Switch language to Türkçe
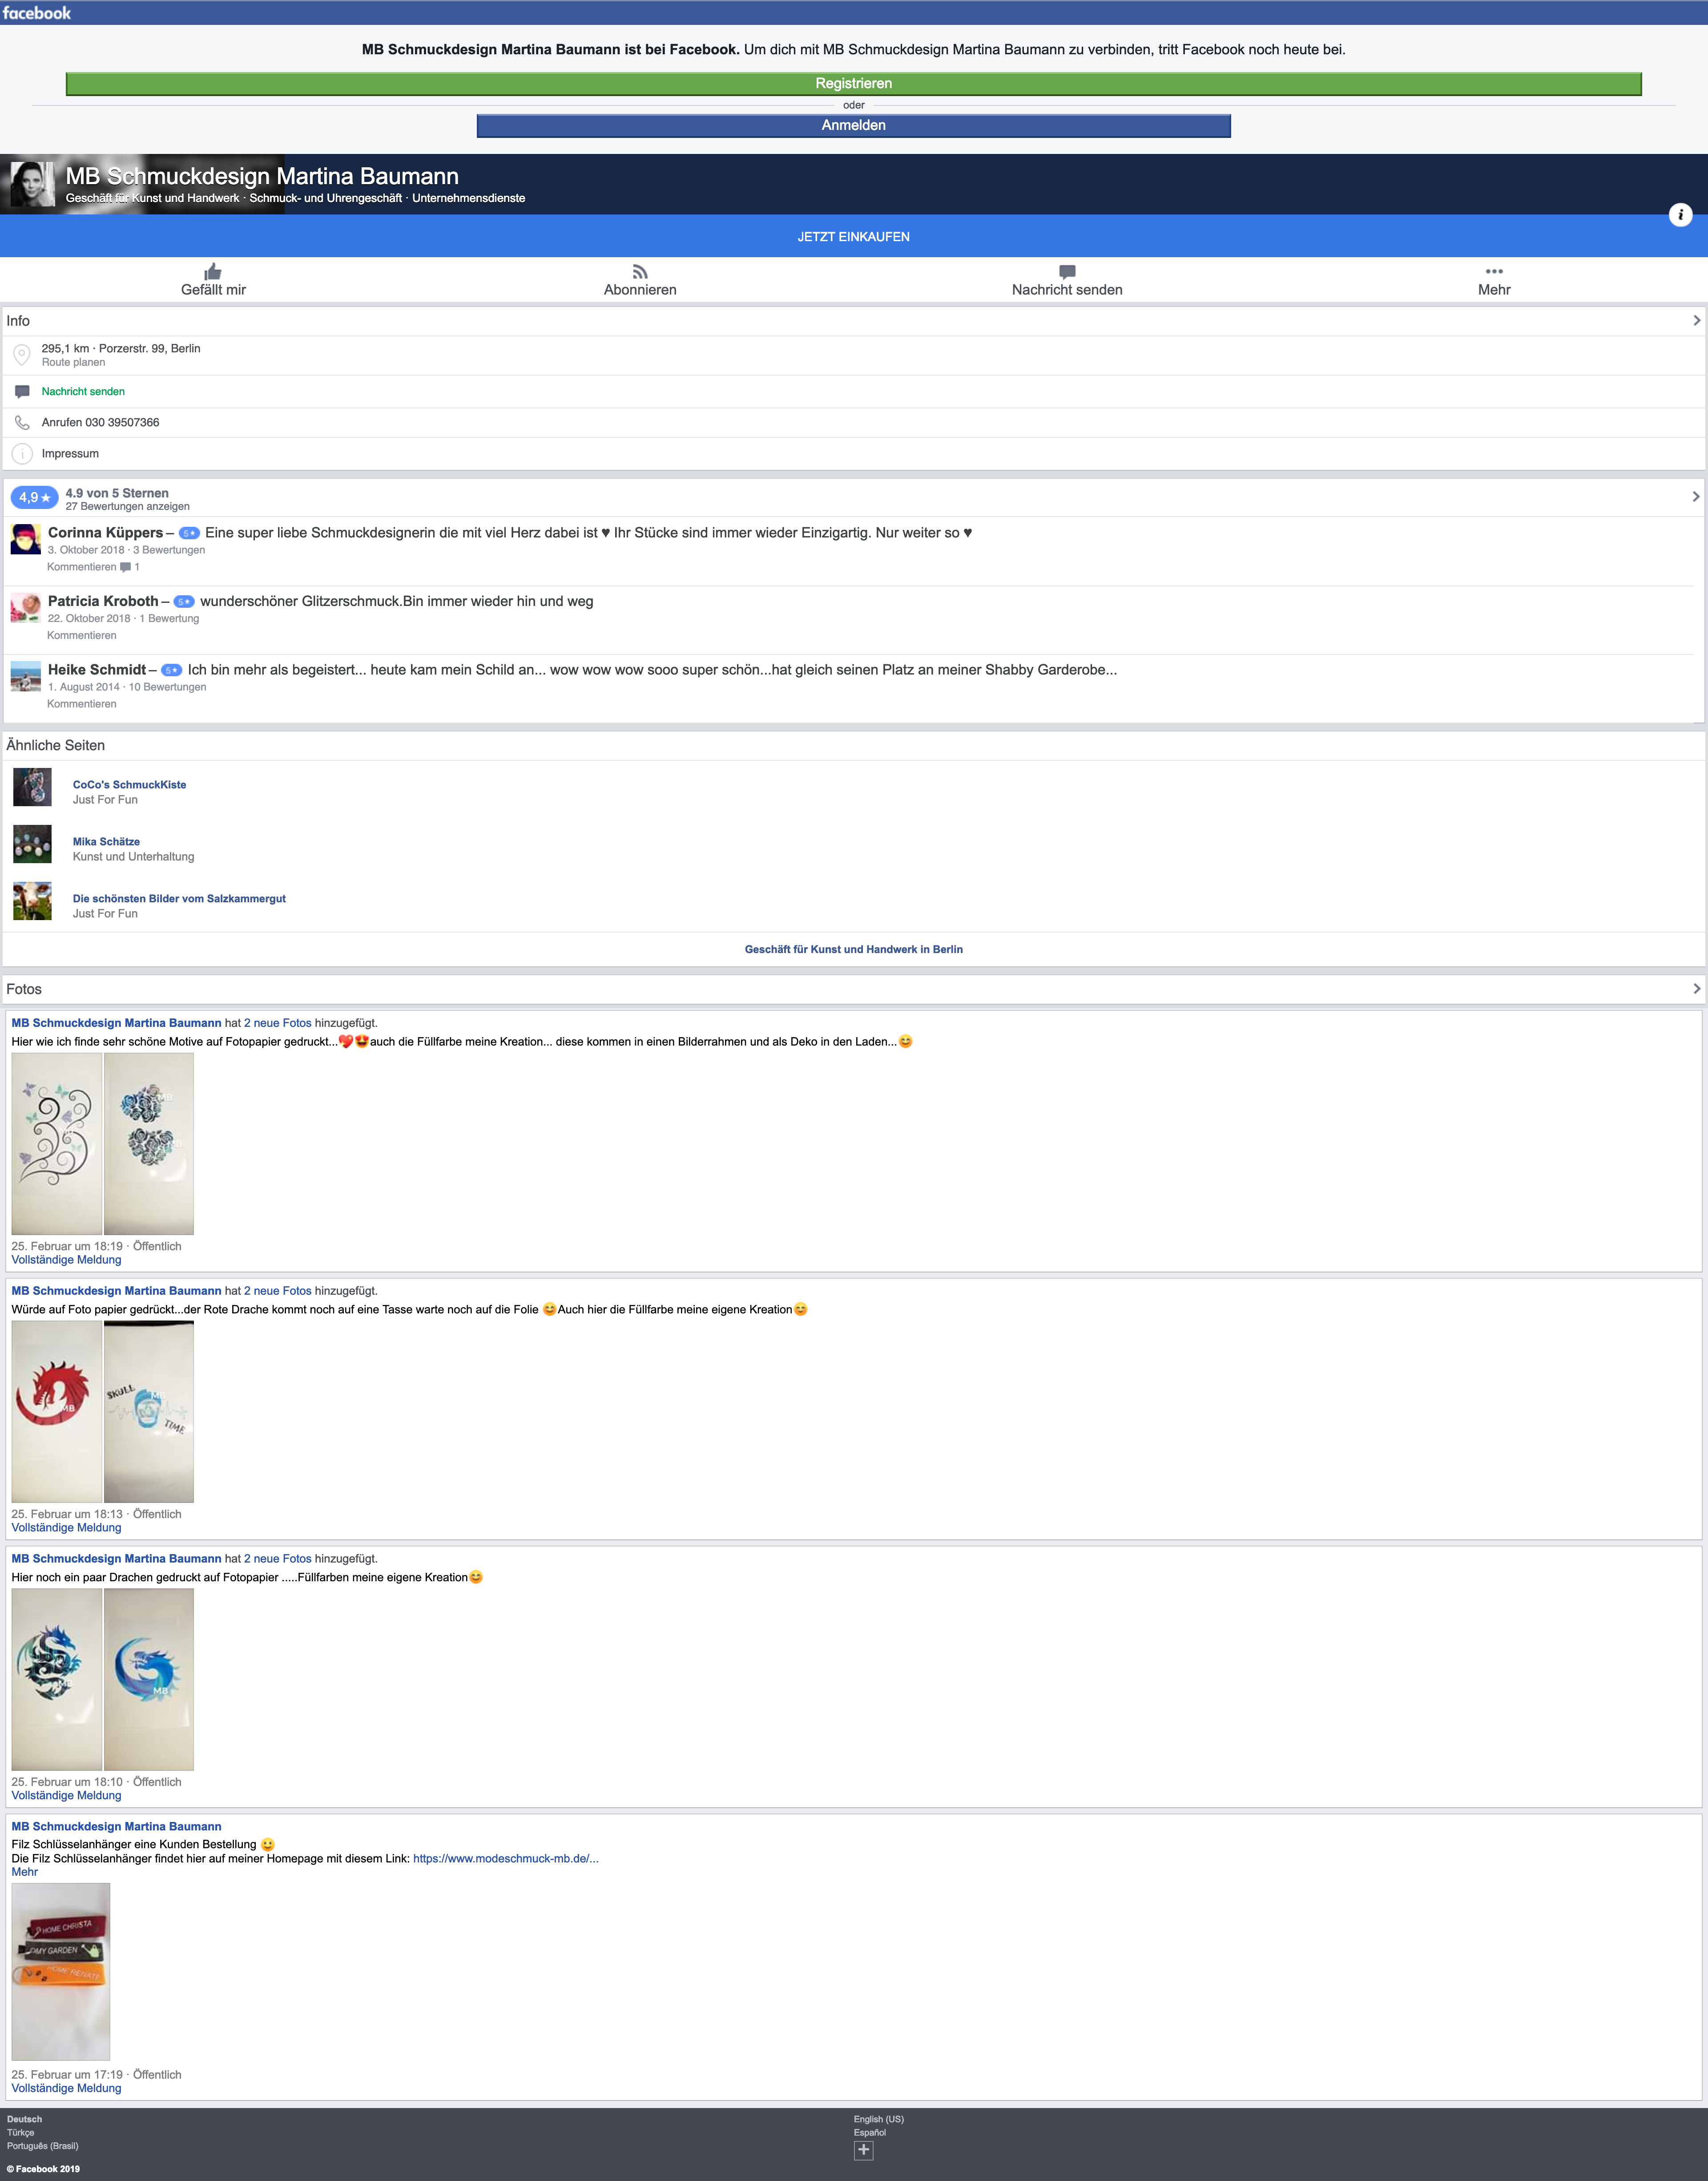The height and width of the screenshot is (2181, 1708). [x=20, y=2132]
